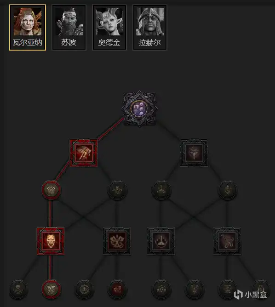275x307 pixels.
Task: Select the circular wreath passive in bottom row
Action: (84, 289)
